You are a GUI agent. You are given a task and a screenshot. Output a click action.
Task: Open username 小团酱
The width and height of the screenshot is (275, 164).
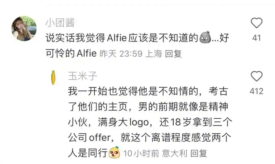[60, 23]
